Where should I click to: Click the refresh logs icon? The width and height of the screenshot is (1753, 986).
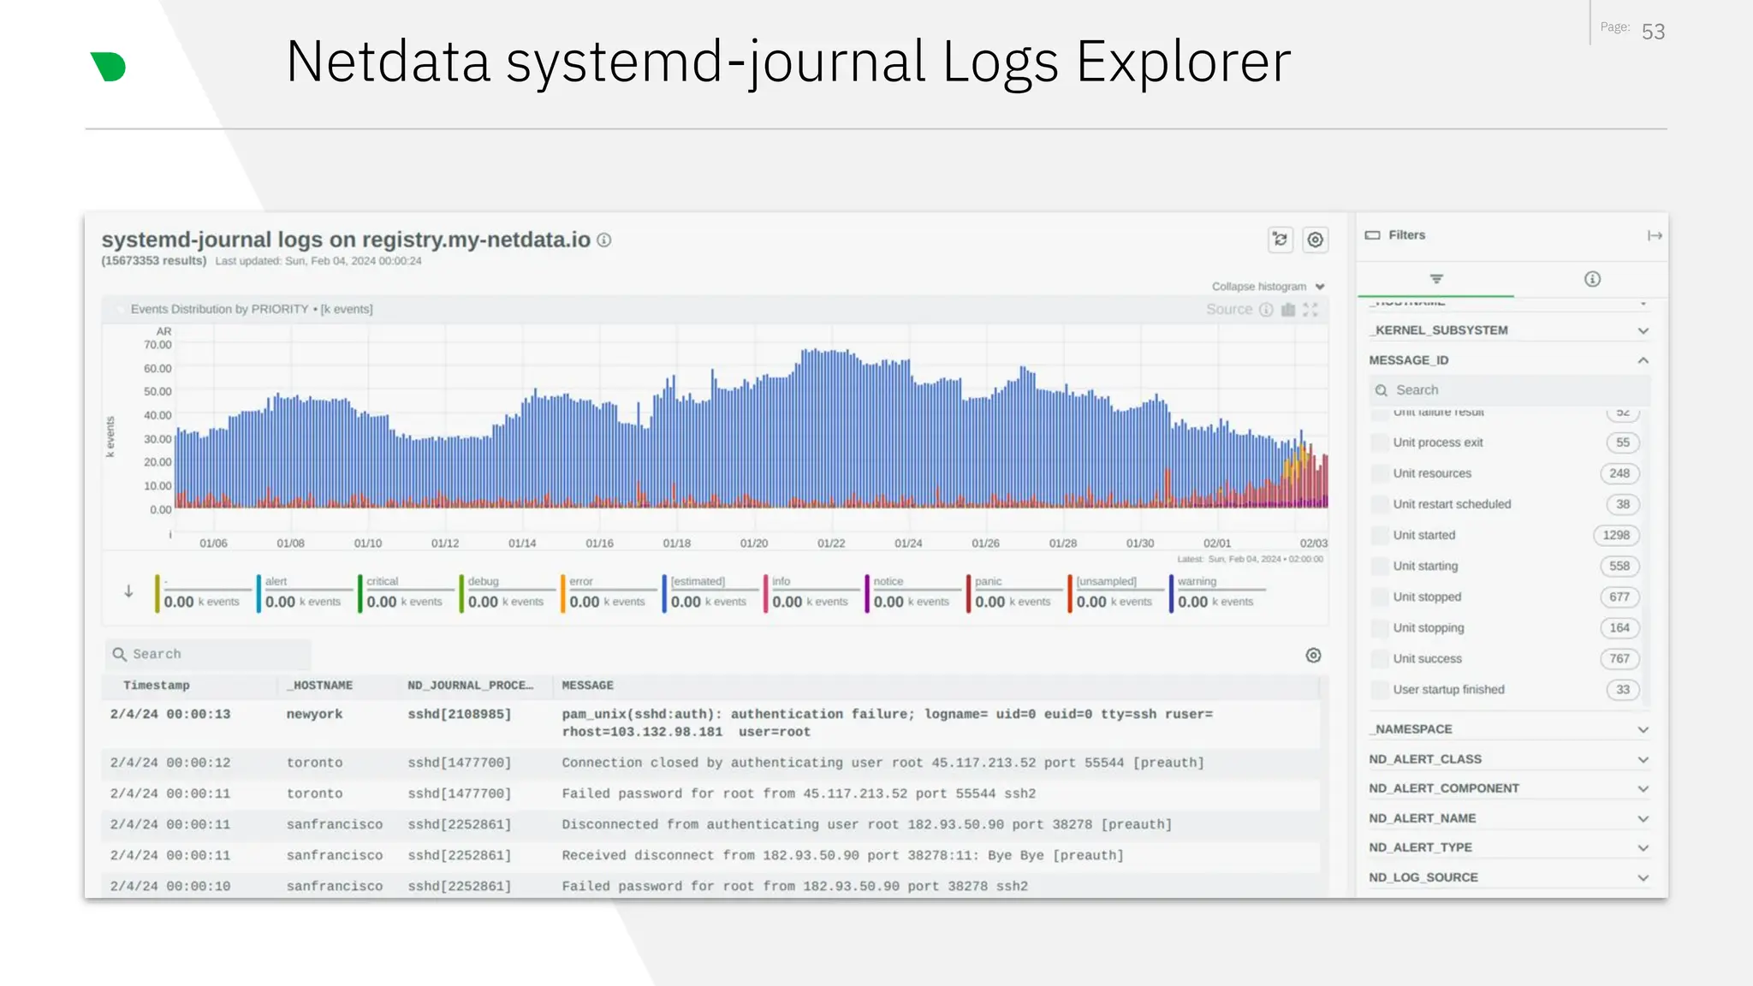click(x=1281, y=240)
